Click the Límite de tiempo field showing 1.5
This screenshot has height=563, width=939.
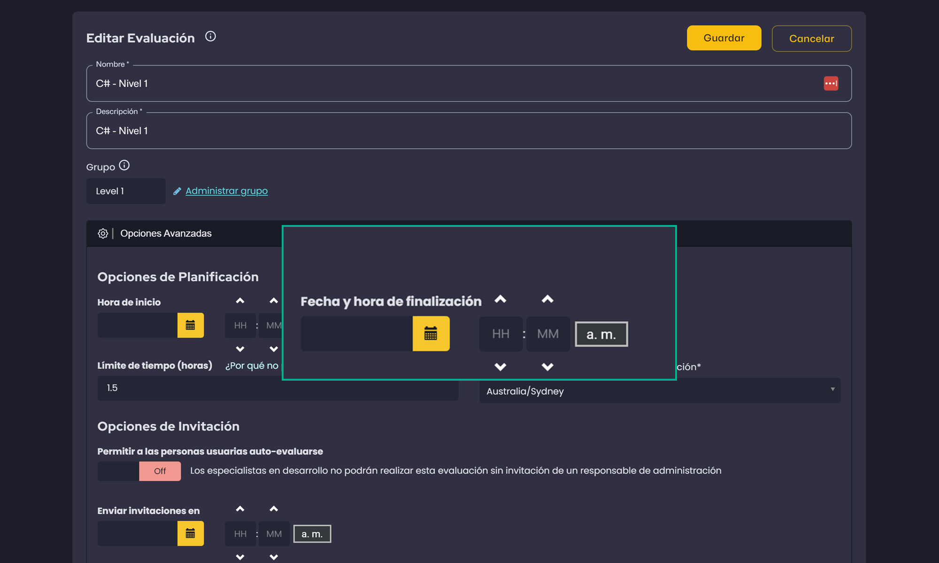pos(278,388)
